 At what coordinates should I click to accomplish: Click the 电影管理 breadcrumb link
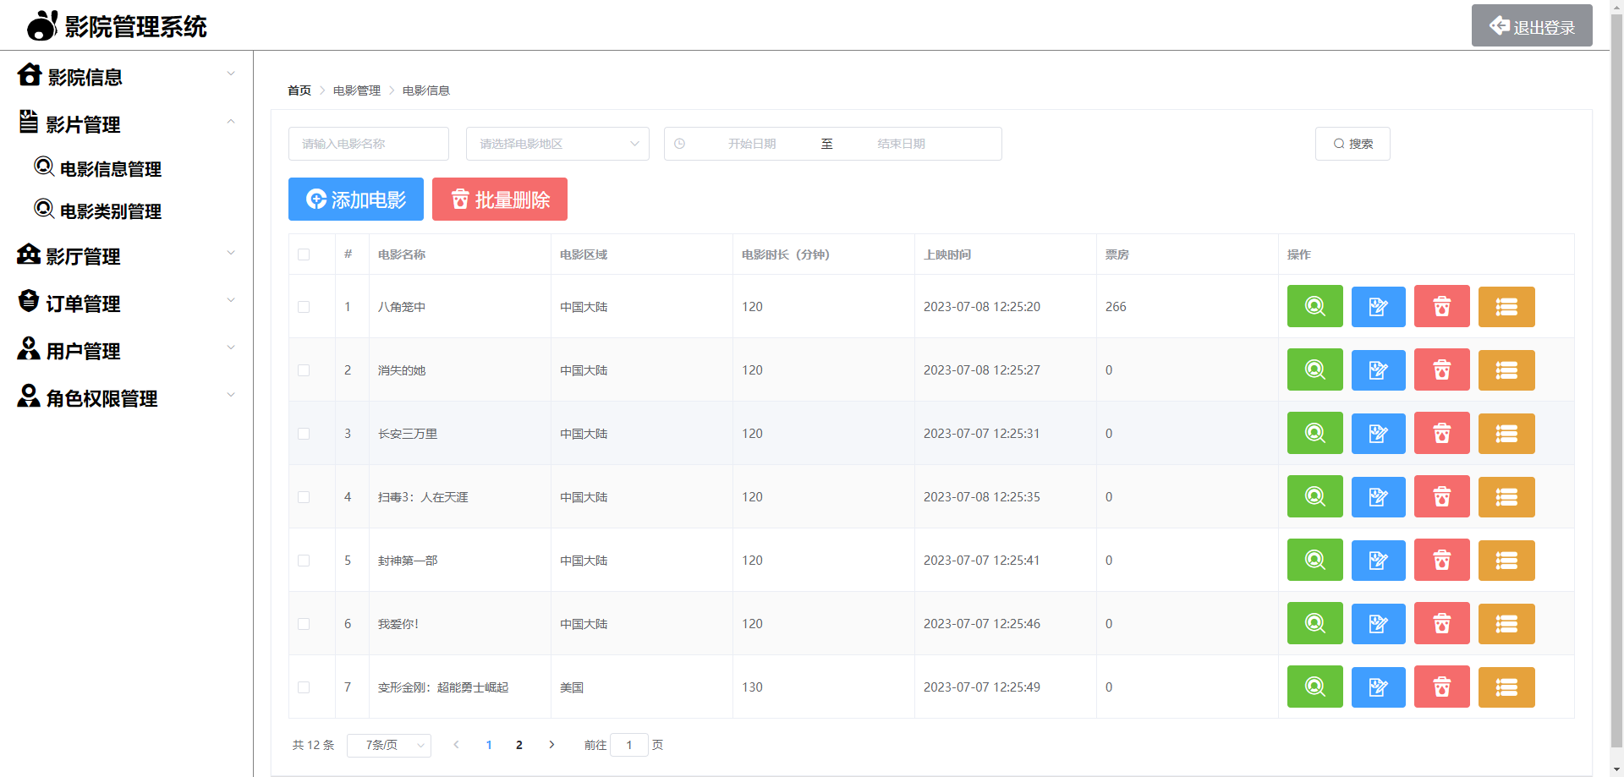point(356,90)
